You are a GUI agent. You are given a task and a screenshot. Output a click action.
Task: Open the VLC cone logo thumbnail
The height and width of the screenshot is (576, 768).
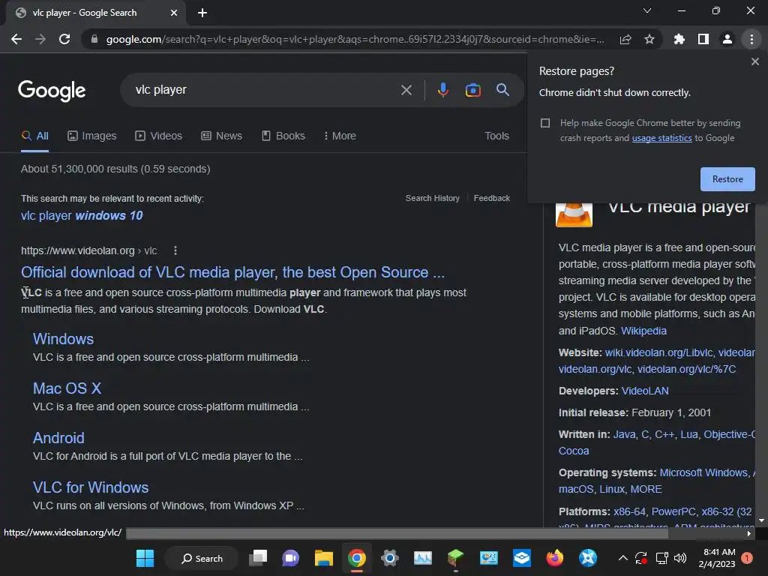574,214
